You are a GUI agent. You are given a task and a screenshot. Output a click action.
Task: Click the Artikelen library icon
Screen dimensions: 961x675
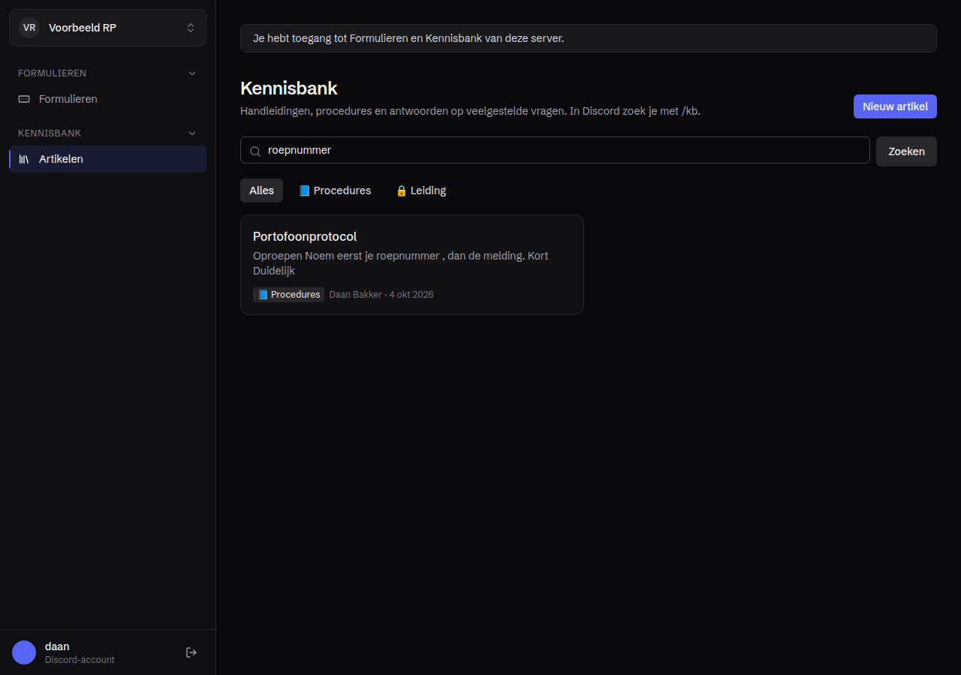pos(24,159)
